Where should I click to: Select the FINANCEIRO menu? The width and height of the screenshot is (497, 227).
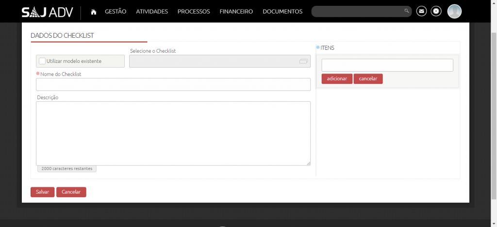[x=236, y=12]
